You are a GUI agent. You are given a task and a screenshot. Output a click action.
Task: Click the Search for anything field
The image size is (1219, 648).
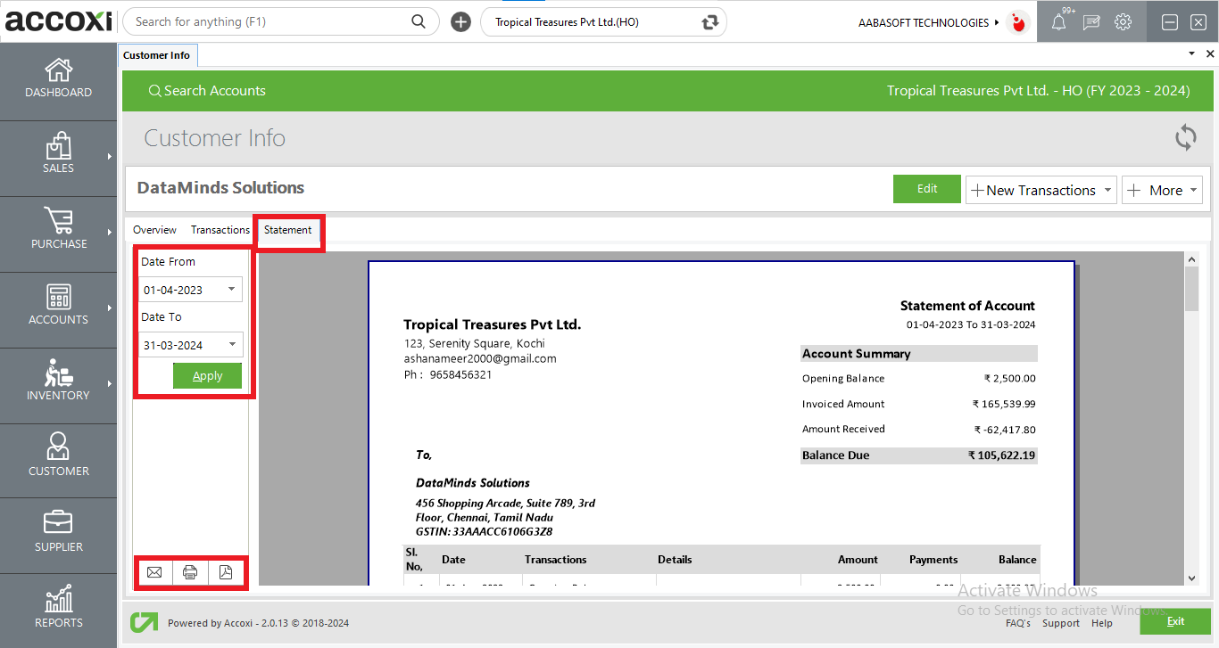pos(268,22)
